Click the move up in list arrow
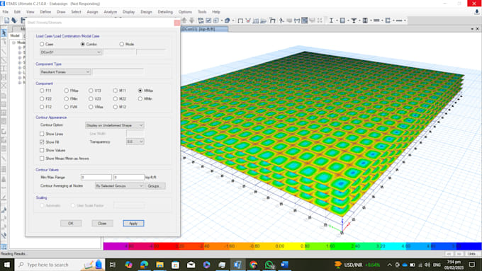482x271 pixels. pyautogui.click(x=184, y=21)
